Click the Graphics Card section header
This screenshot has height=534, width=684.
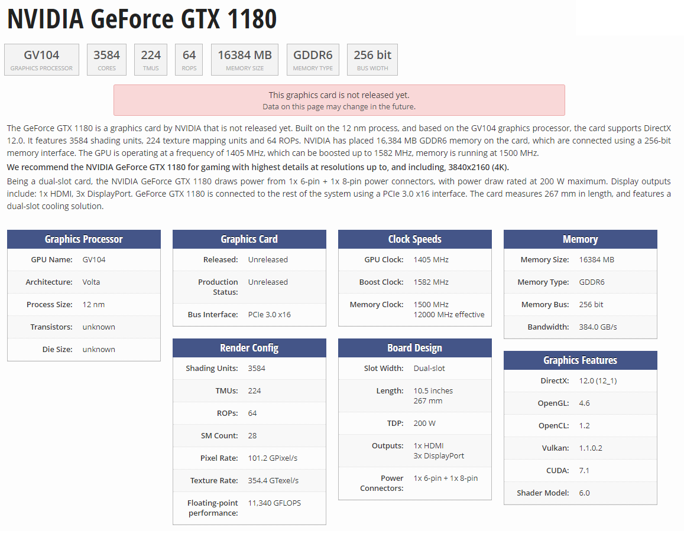[x=249, y=239]
